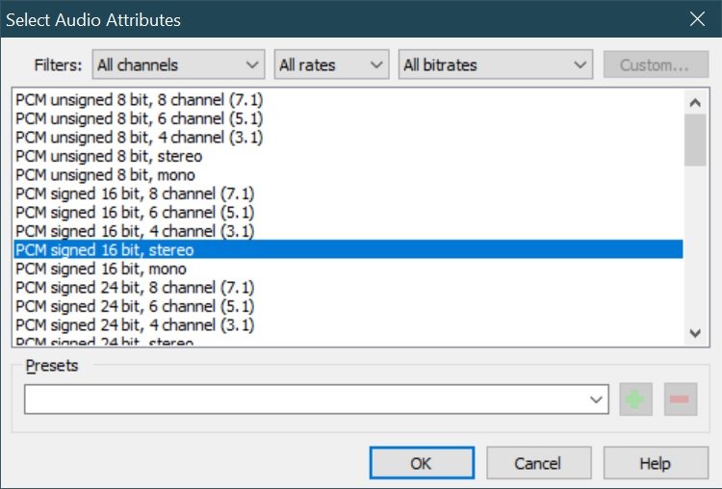Click the red minus remove preset icon
The image size is (722, 489).
680,399
